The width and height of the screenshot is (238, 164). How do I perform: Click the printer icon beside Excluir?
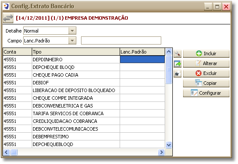(178, 73)
